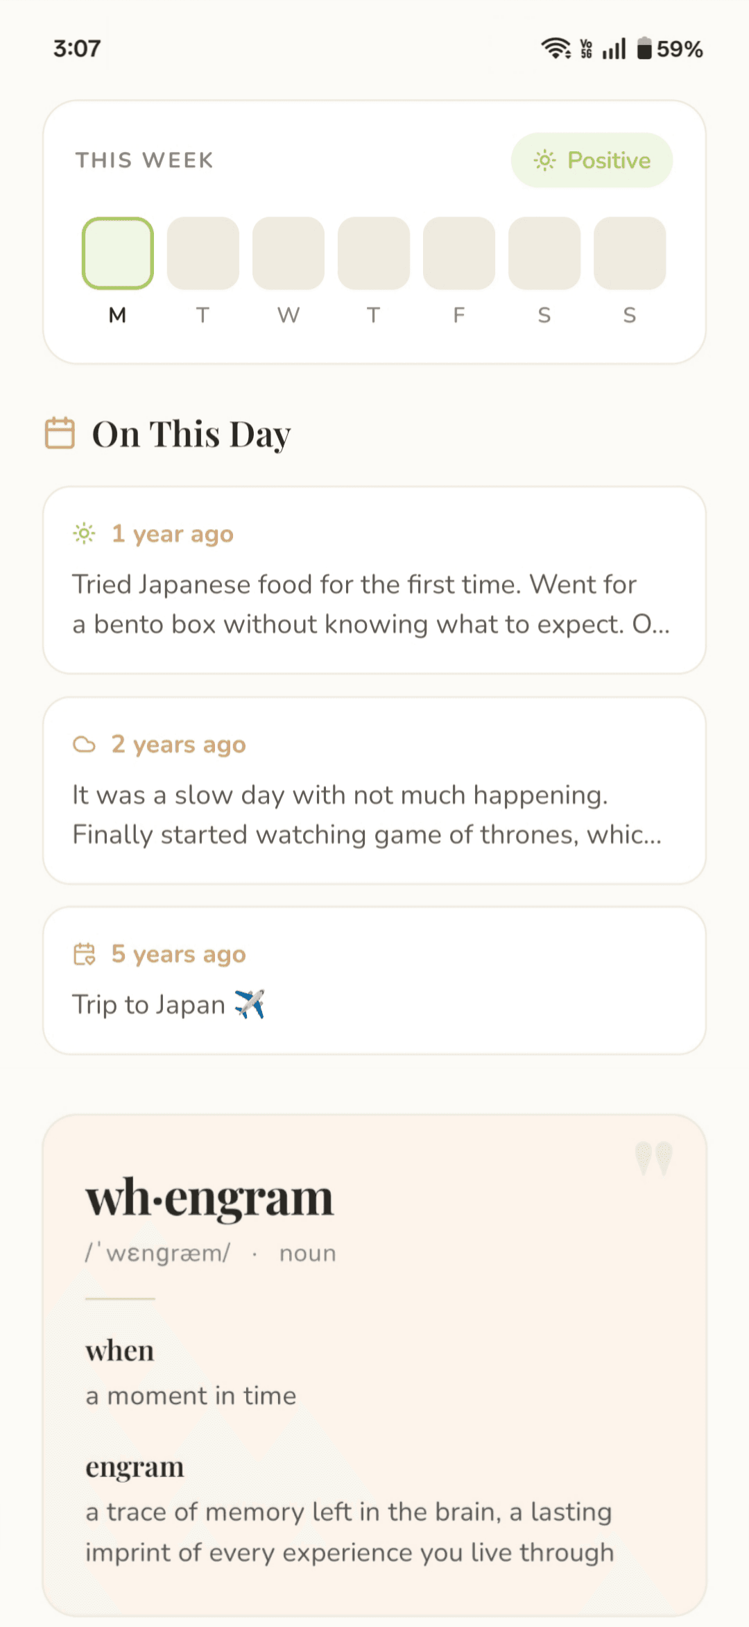The image size is (749, 1627).
Task: Tap the calendar icon beside On This Day
Action: click(x=60, y=433)
